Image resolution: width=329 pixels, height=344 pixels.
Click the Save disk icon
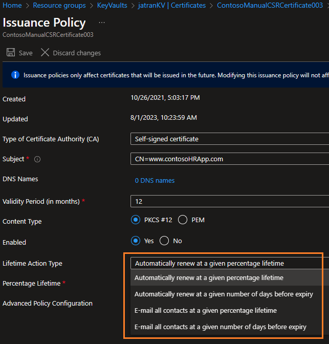pos(10,53)
